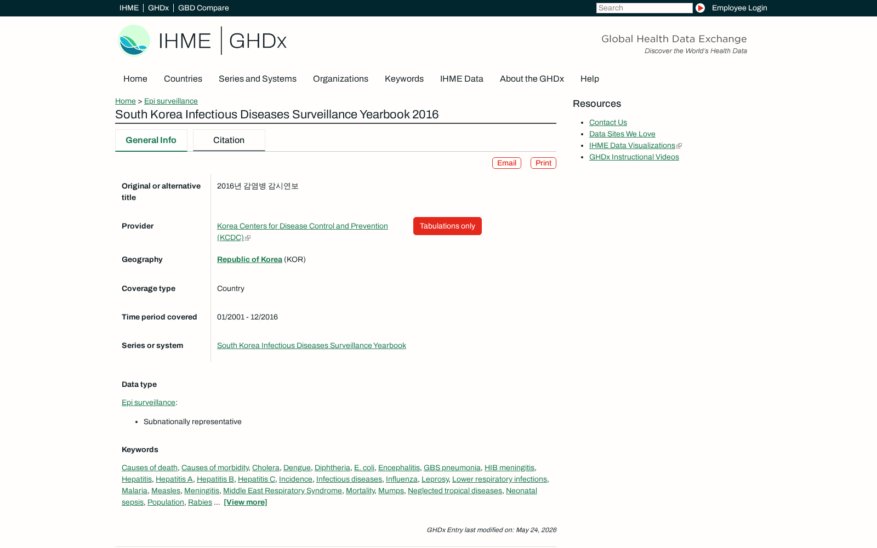Click the Email button
Image resolution: width=877 pixels, height=548 pixels.
[x=506, y=163]
